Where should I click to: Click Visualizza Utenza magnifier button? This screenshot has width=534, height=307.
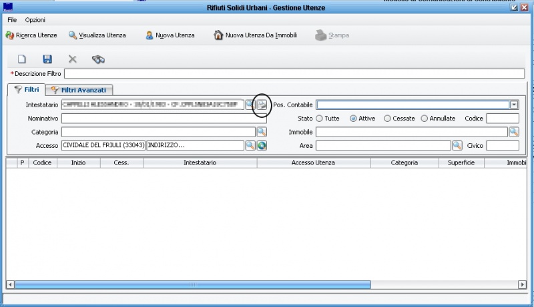97,35
